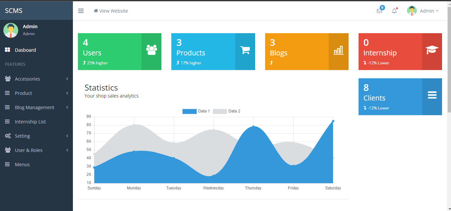Click the Products shopping cart icon
Image resolution: width=451 pixels, height=211 pixels.
point(245,50)
